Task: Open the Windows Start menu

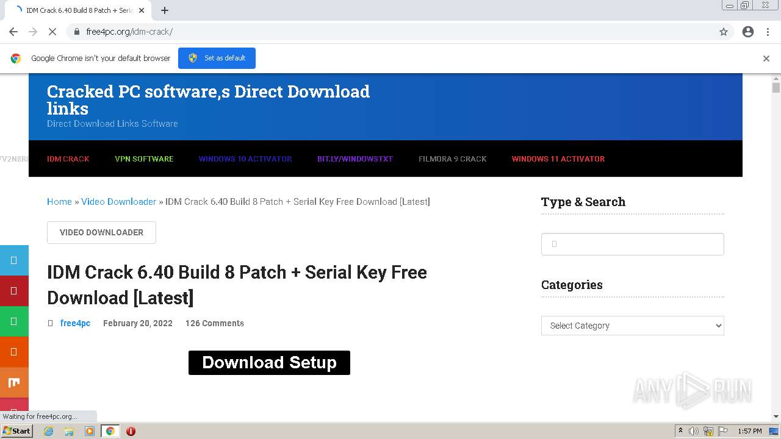Action: pyautogui.click(x=16, y=430)
